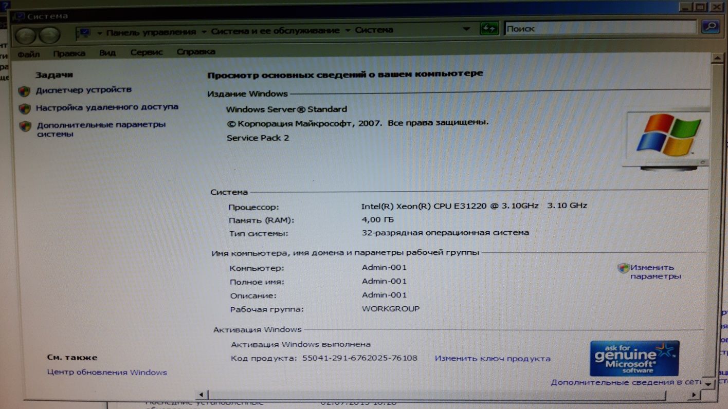Viewport: 728px width, 409px height.
Task: Click heading Просмотр основных сведений о вашем компьютере
Action: point(345,74)
